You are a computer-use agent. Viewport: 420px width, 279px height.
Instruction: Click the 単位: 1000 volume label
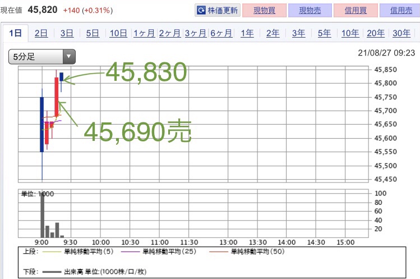(x=38, y=194)
